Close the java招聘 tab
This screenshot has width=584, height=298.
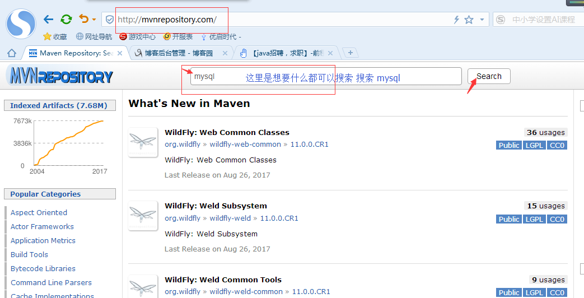pyautogui.click(x=330, y=53)
